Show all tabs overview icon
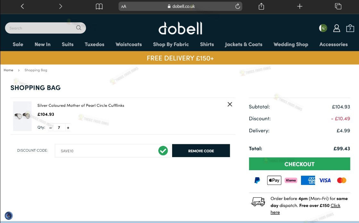 338,6
